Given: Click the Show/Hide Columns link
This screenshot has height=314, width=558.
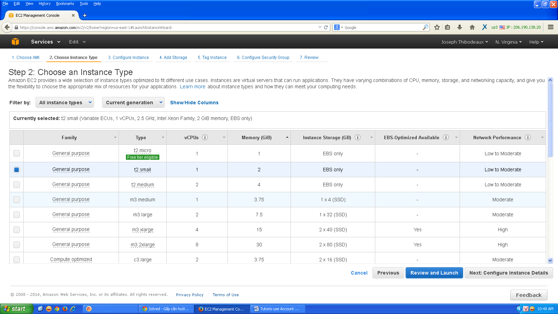Looking at the screenshot, I should pos(194,103).
